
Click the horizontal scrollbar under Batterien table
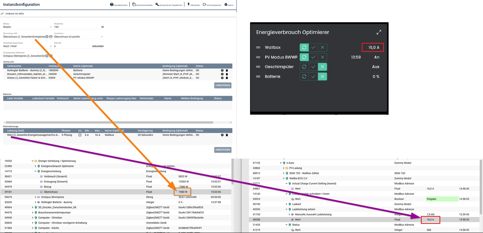pyautogui.click(x=109, y=123)
